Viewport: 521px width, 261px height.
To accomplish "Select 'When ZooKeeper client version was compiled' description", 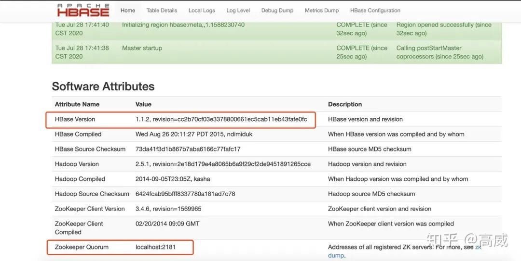I will click(x=391, y=224).
